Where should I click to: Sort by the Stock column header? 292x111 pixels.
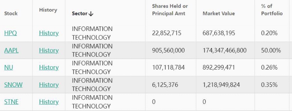[11, 14]
